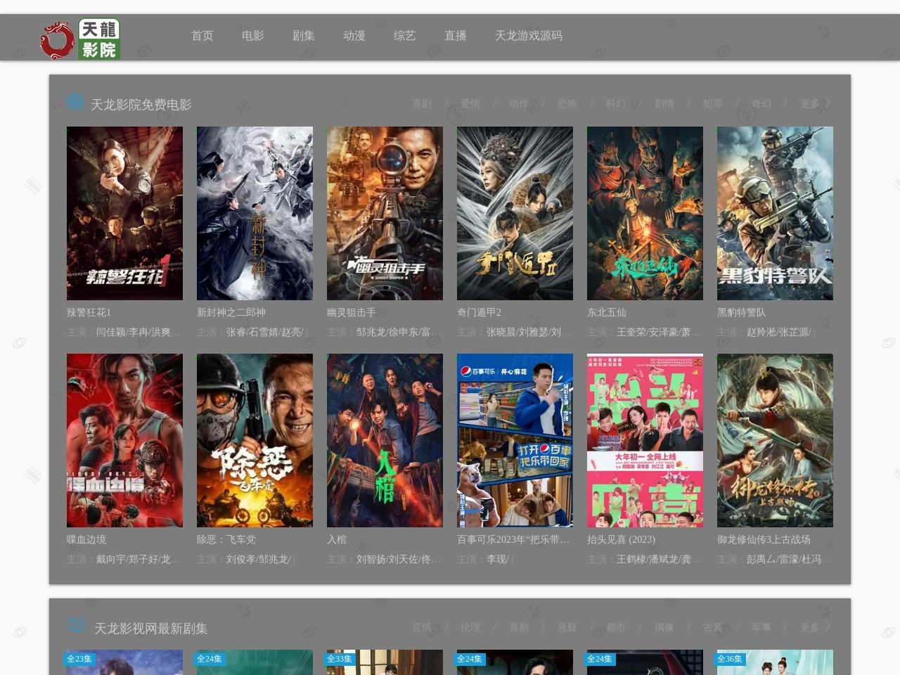Filter movies by 奇幻 genre
The image size is (900, 675).
[x=761, y=103]
